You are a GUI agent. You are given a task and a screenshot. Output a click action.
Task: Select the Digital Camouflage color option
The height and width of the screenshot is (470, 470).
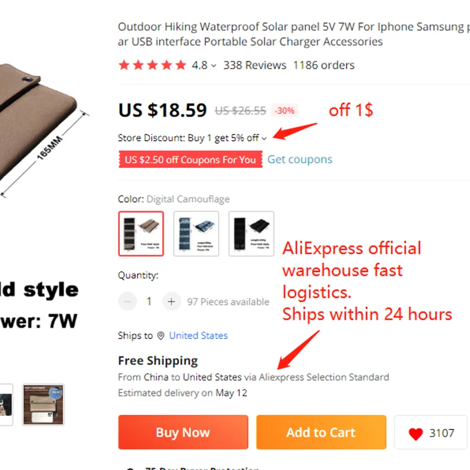141,233
